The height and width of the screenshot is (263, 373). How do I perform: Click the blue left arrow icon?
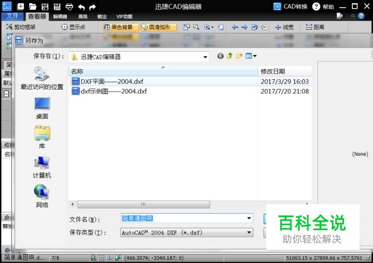tap(235, 27)
